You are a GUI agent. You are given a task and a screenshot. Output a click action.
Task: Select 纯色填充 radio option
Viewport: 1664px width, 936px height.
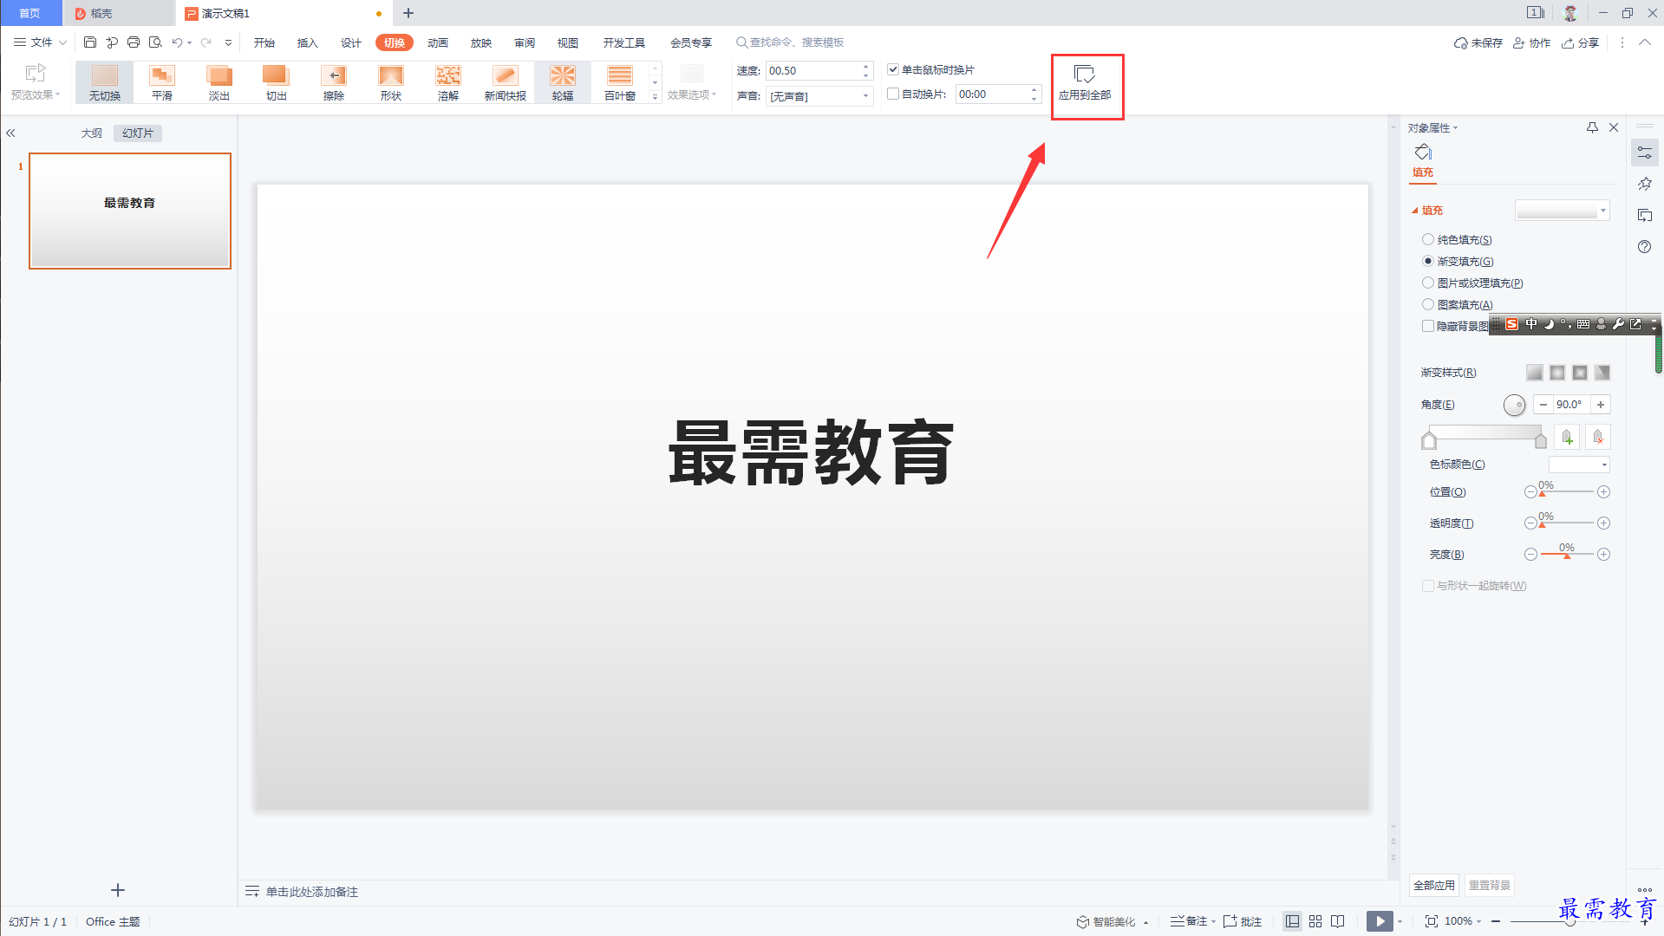click(1427, 239)
